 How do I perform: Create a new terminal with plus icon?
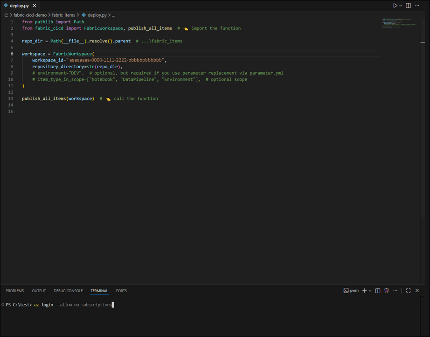pyautogui.click(x=364, y=291)
